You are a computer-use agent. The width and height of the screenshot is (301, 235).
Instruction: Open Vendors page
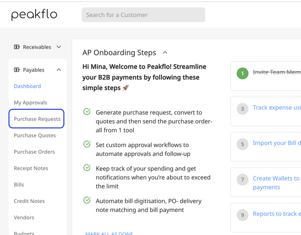(x=24, y=217)
